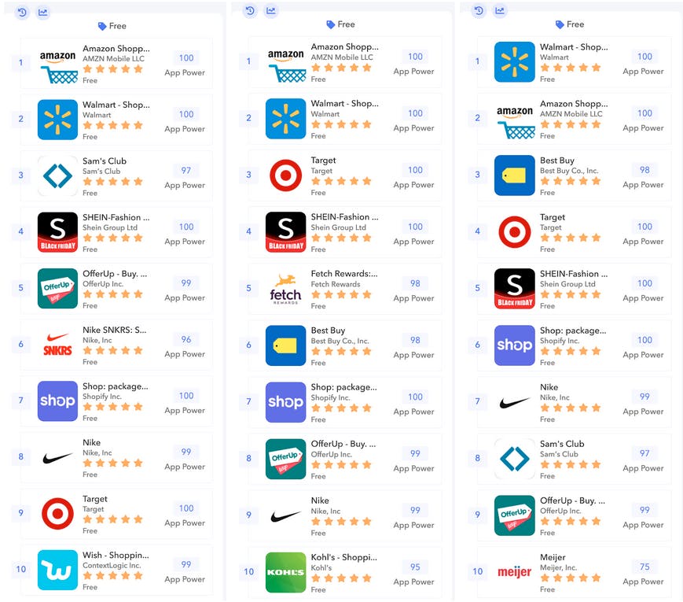The image size is (683, 602).
Task: Open the 'Fetch Rewards:...' app title
Action: pos(344,274)
